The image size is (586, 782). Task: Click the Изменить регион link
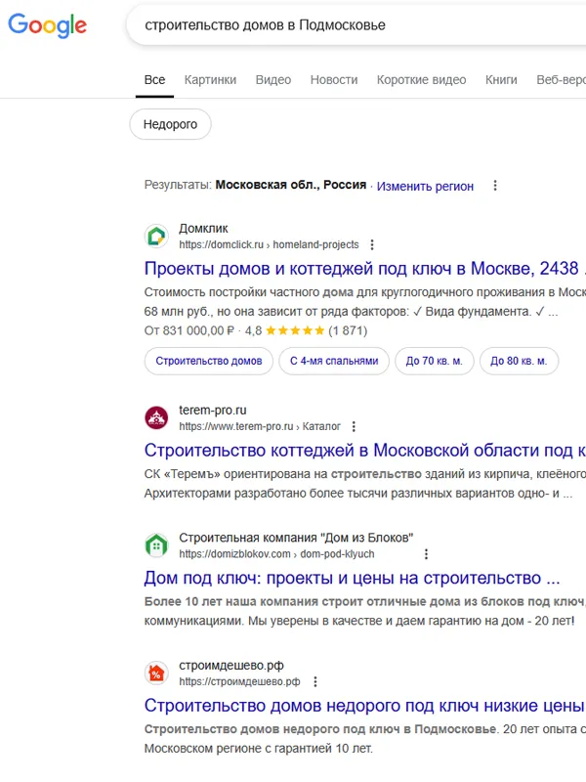[x=425, y=186]
